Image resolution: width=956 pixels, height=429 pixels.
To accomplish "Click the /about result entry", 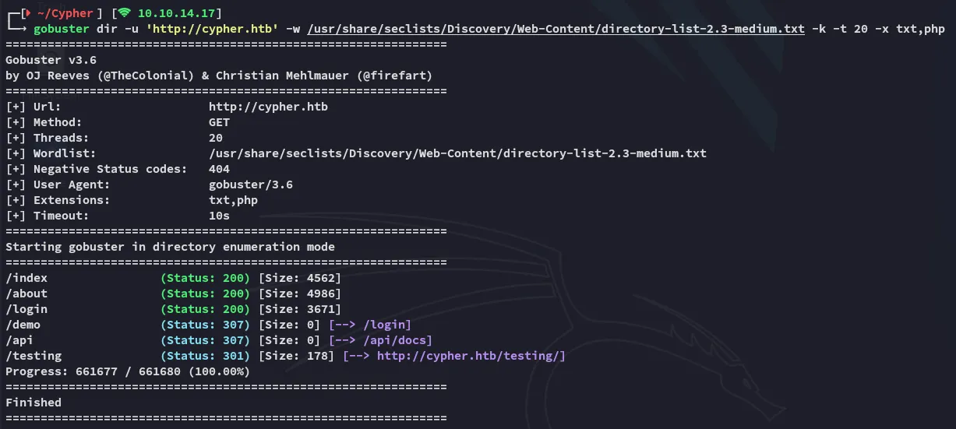I will coord(26,294).
